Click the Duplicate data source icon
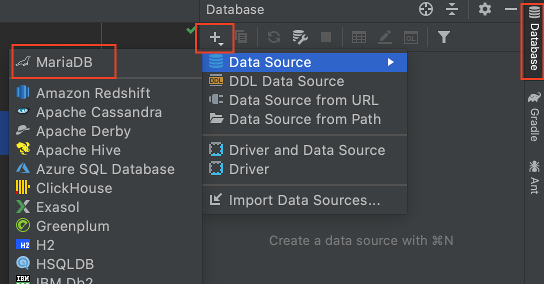 (x=241, y=37)
